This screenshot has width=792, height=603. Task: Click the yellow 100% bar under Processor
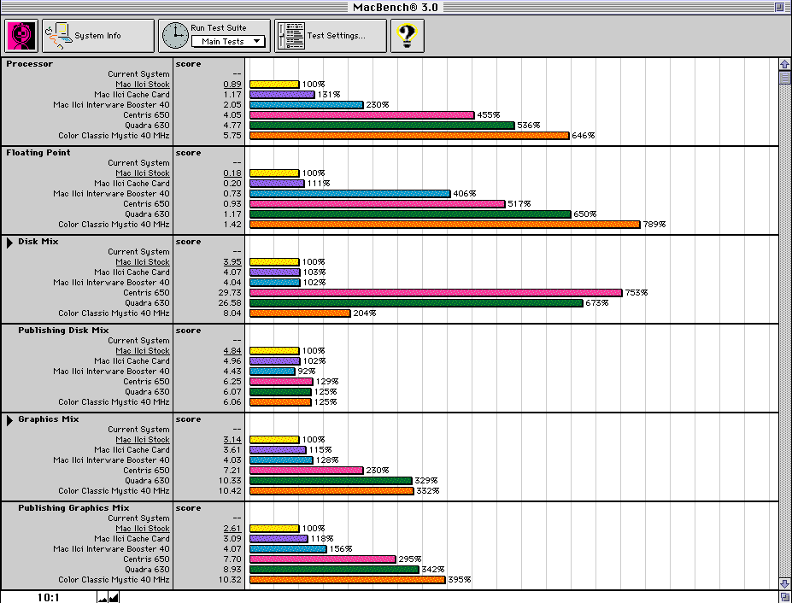(x=274, y=85)
